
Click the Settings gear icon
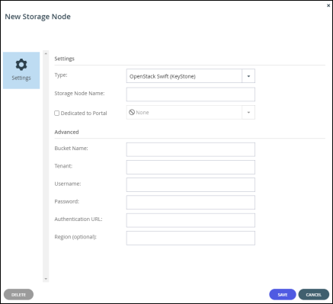click(21, 65)
